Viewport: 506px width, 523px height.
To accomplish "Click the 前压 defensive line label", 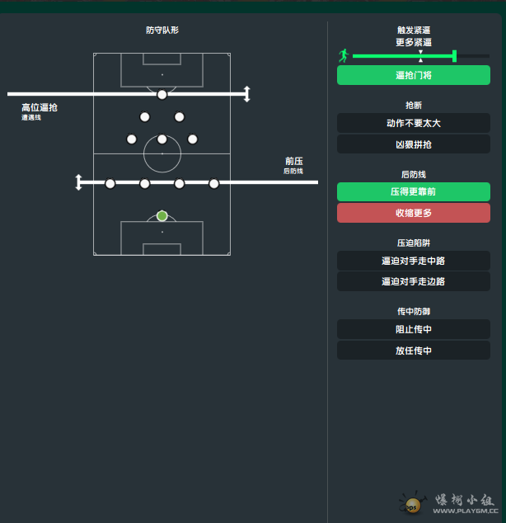I will point(294,162).
